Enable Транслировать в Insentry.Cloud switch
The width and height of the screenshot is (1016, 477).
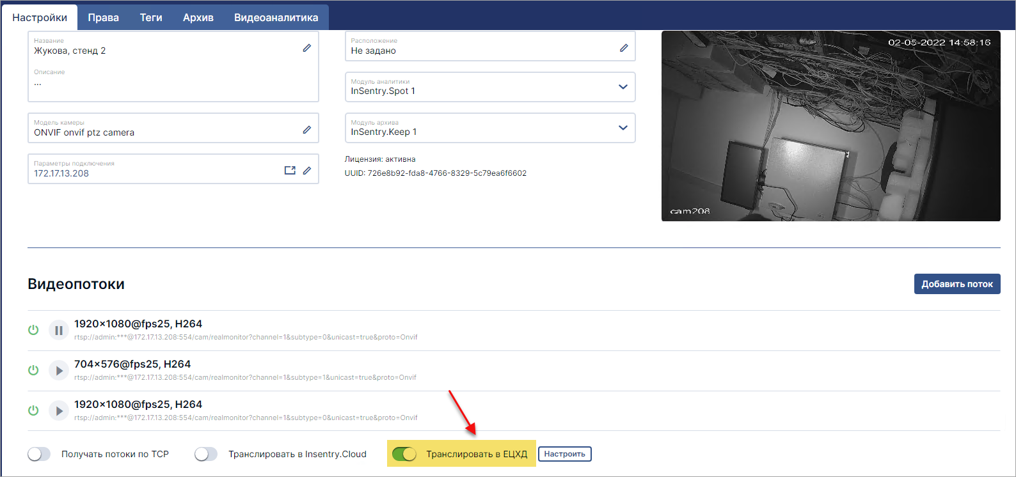pyautogui.click(x=206, y=454)
